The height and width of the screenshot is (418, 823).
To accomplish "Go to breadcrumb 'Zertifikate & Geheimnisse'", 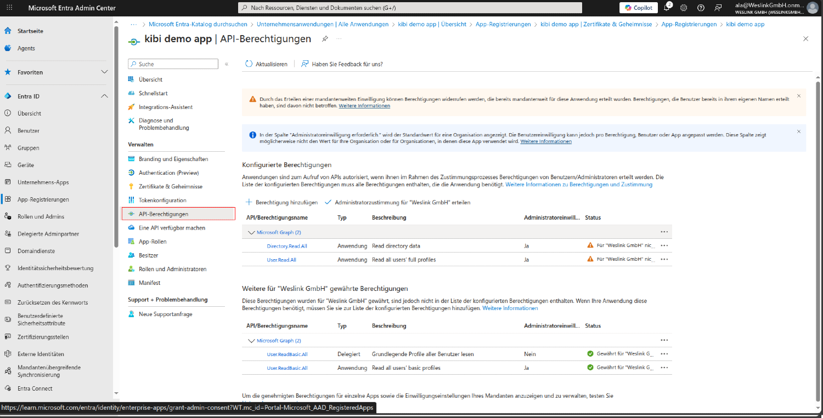I will pyautogui.click(x=596, y=24).
